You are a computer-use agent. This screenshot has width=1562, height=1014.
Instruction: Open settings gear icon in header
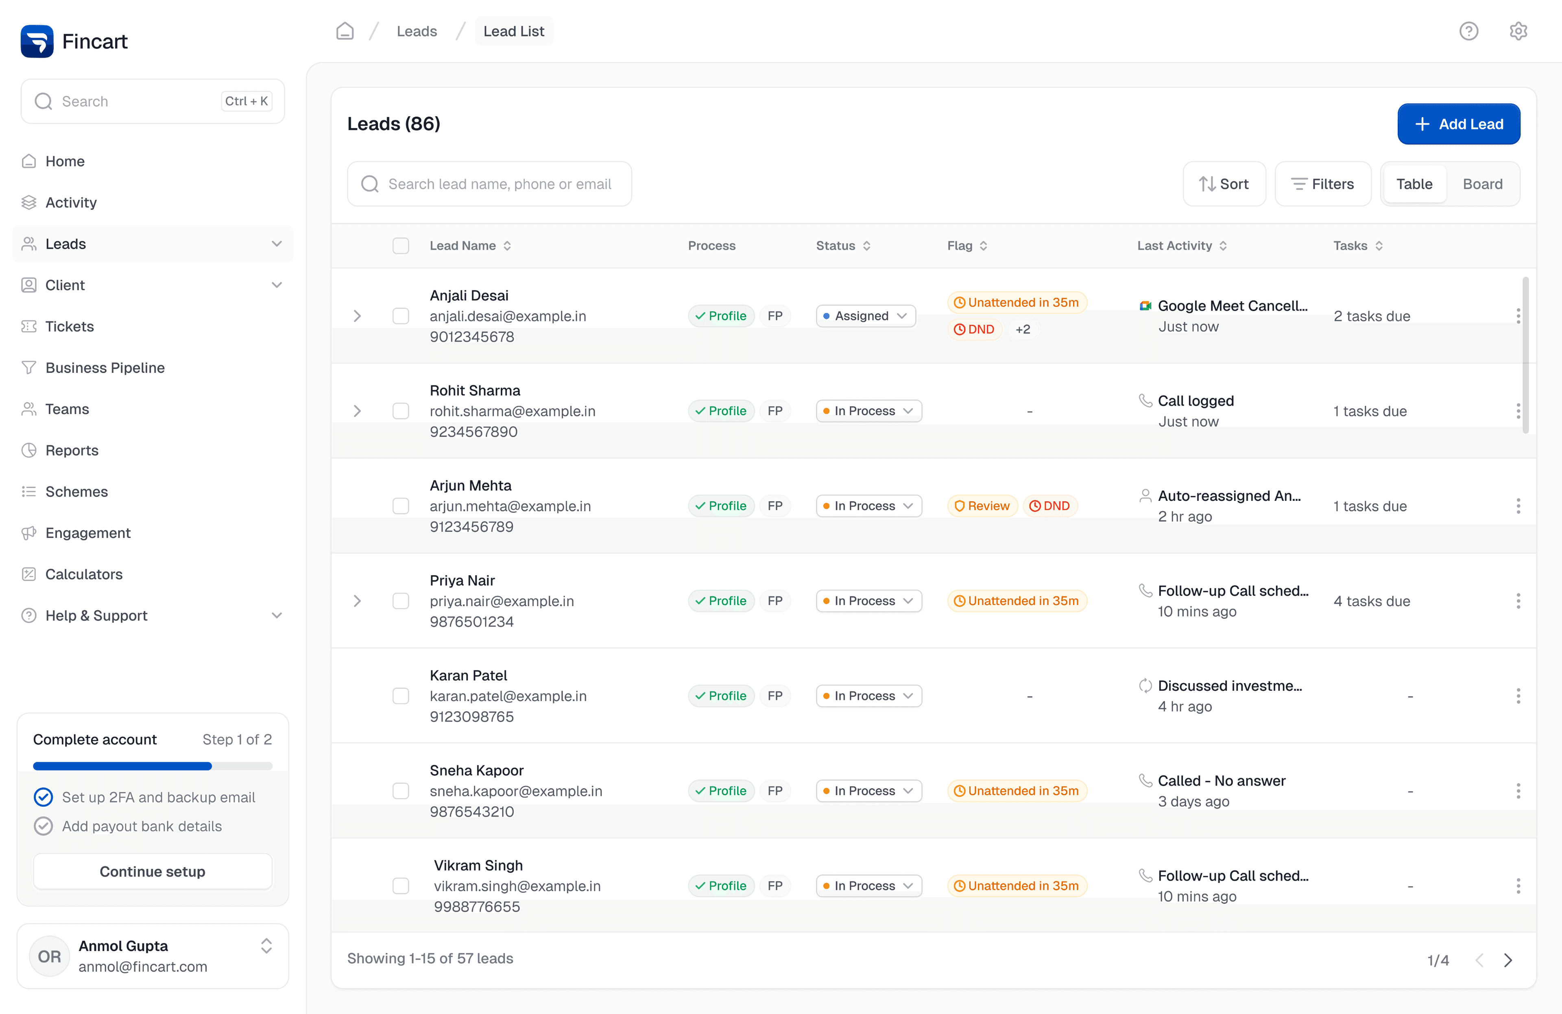(x=1518, y=31)
